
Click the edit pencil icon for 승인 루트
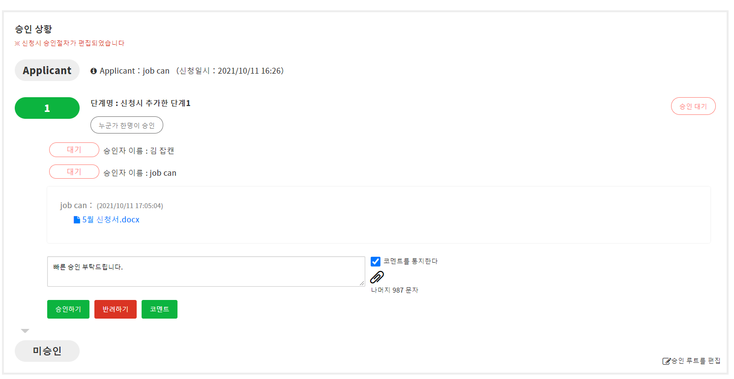point(667,361)
